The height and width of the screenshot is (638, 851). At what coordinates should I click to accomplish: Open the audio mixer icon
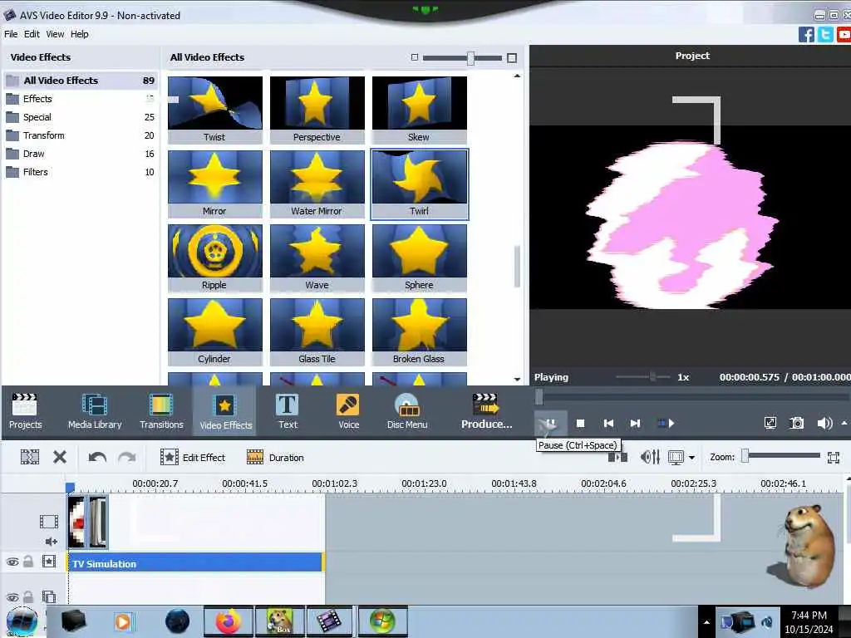(650, 458)
